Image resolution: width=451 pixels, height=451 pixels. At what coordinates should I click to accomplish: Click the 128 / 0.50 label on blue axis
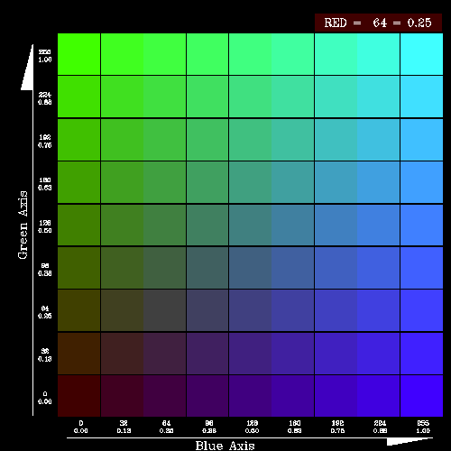coord(252,427)
